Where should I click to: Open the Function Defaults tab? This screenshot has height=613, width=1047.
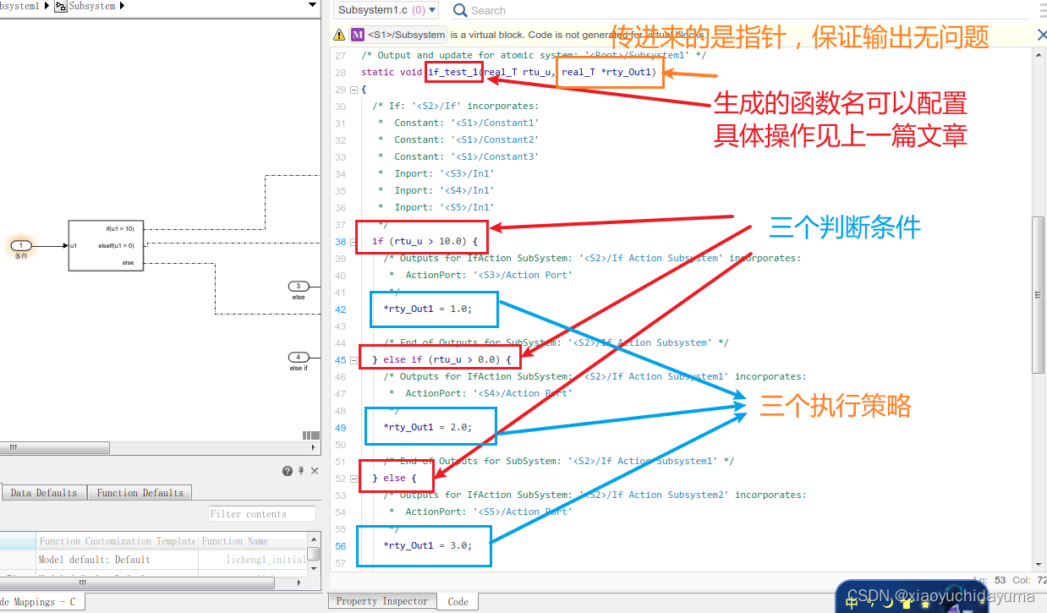click(x=139, y=492)
